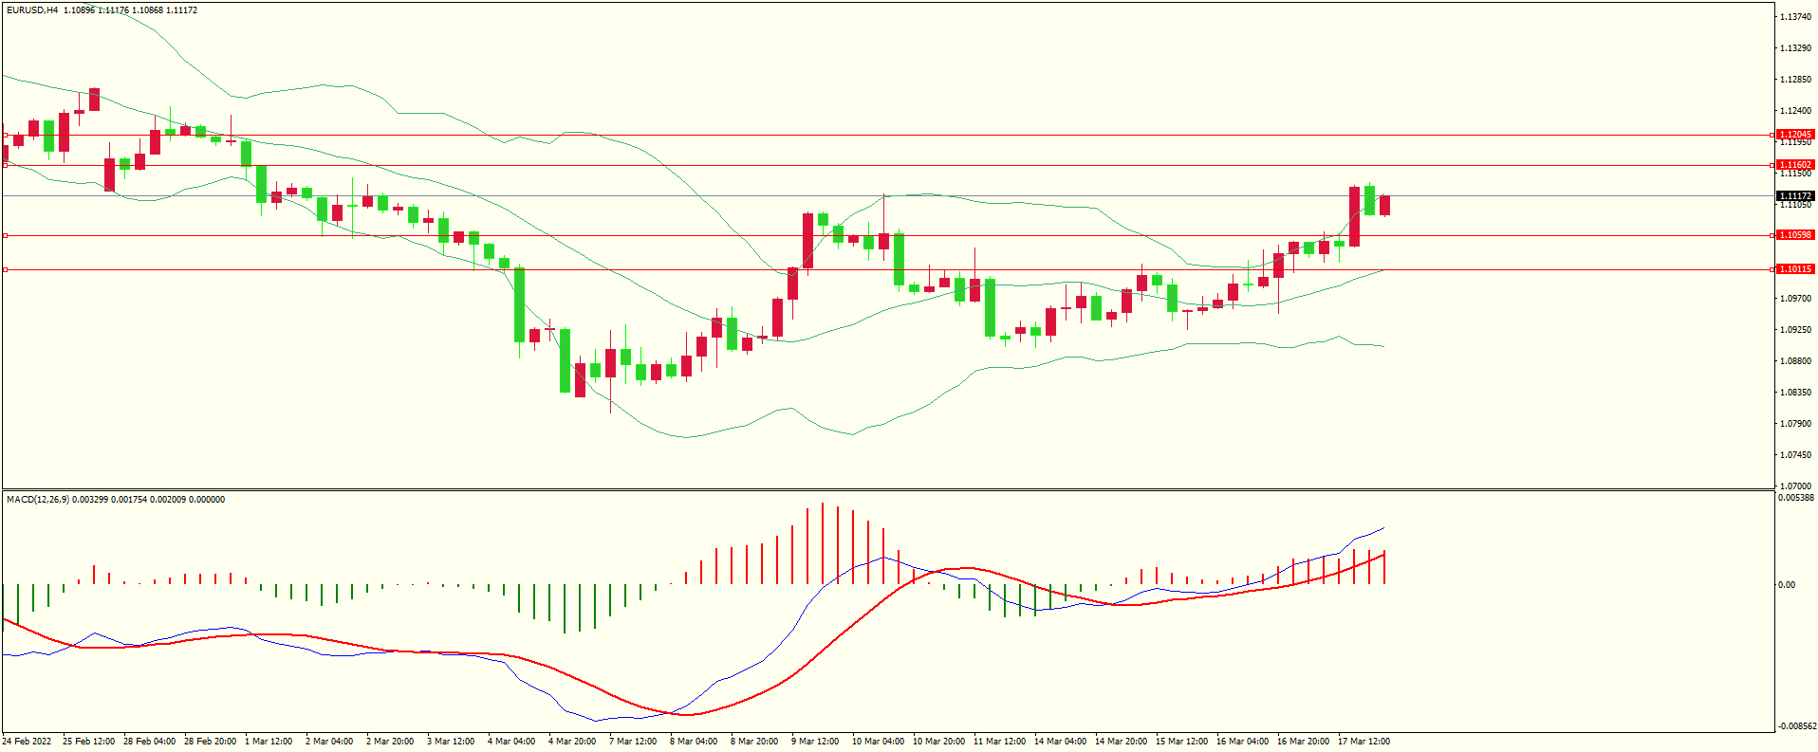Click the 25 Feb 12:00 time label
Screen dimensions: 1818x752
tap(89, 742)
